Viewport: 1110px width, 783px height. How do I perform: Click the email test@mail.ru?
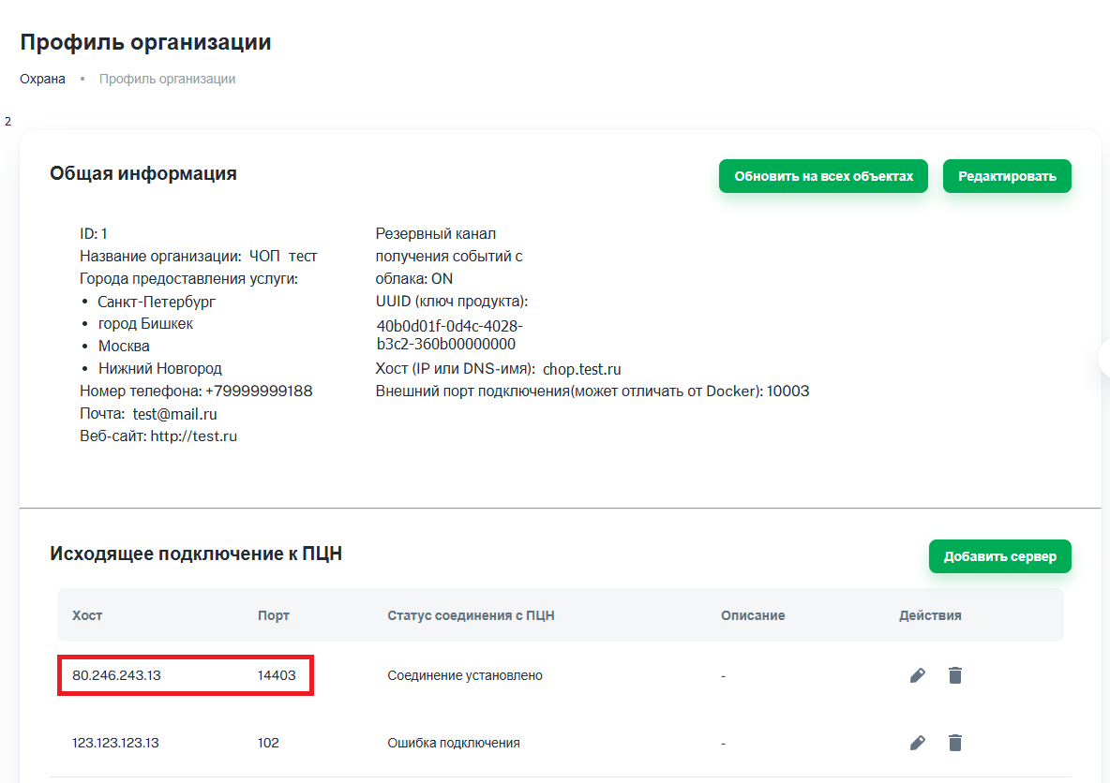175,413
